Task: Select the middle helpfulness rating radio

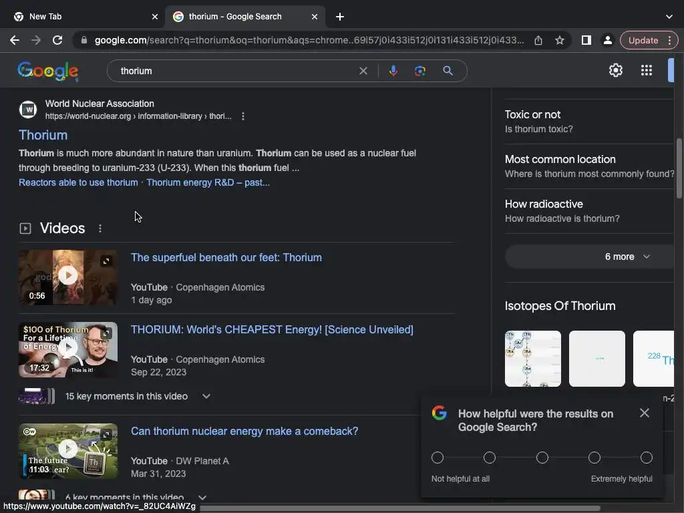Action: (542, 458)
